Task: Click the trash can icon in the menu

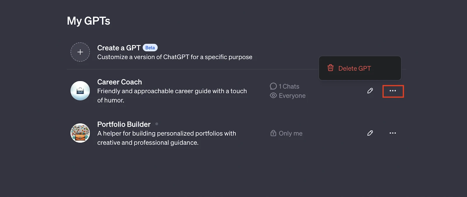Action: pyautogui.click(x=330, y=68)
